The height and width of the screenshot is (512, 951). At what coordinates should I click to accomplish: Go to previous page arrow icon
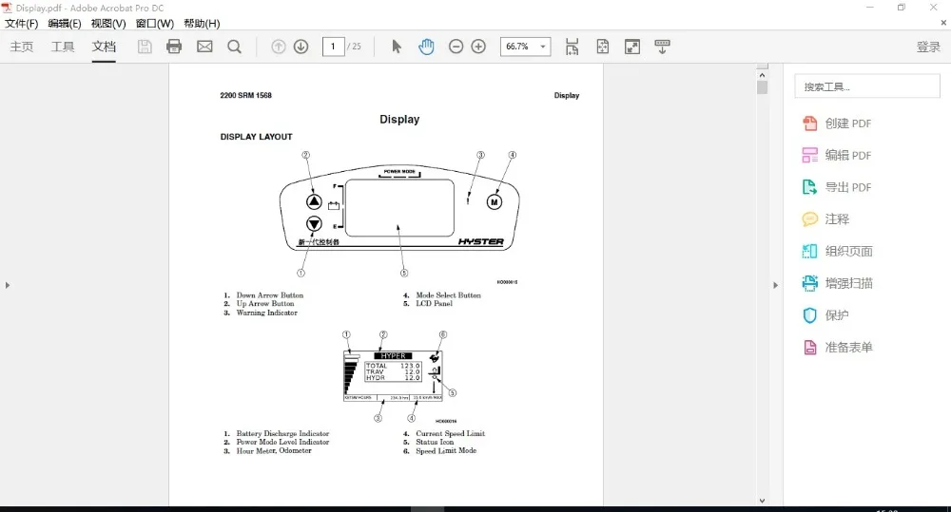[x=279, y=47]
